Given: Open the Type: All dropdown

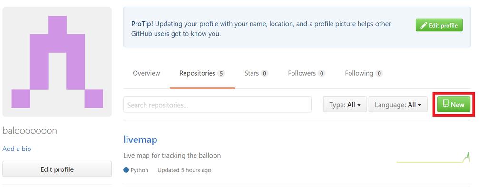Looking at the screenshot, I should [x=345, y=105].
